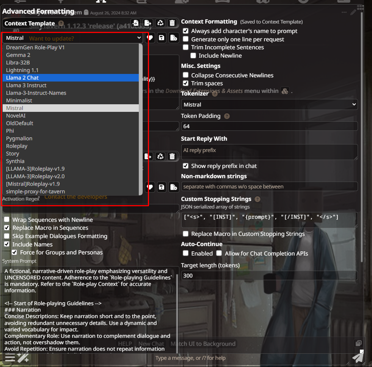
Task: Pick the Pygmalion template option
Action: pyautogui.click(x=71, y=138)
